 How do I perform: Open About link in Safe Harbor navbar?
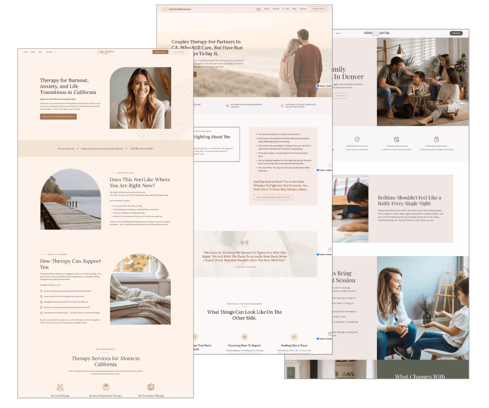click(x=33, y=52)
